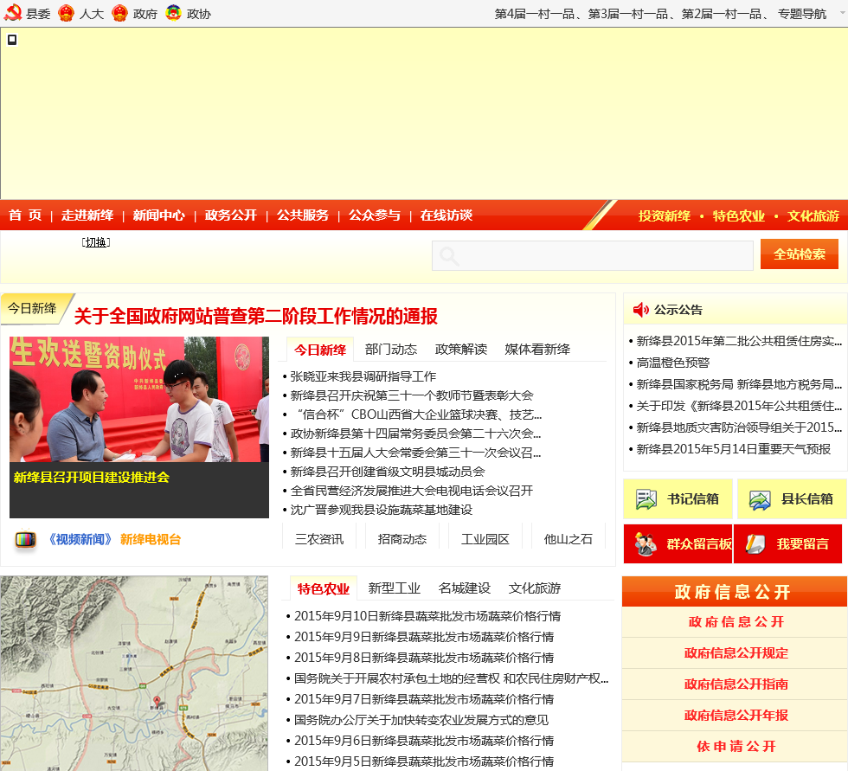848x771 pixels.
Task: Click the 三农资讯 category button
Action: click(319, 539)
